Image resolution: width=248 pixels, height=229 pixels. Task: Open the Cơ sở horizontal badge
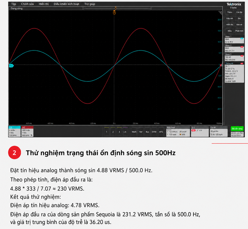(x=219, y=132)
